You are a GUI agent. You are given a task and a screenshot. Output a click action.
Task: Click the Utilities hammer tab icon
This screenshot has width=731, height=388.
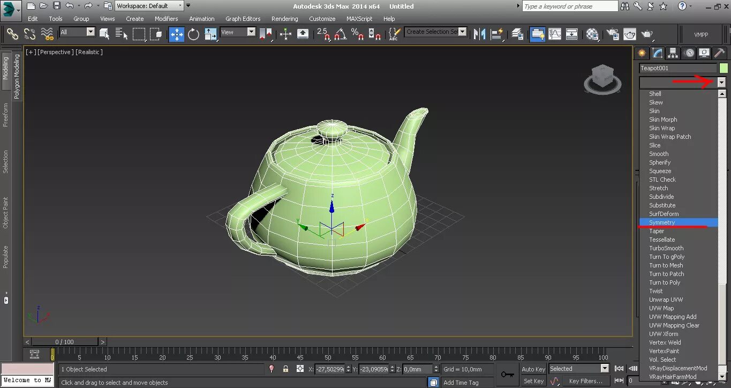[x=719, y=53]
